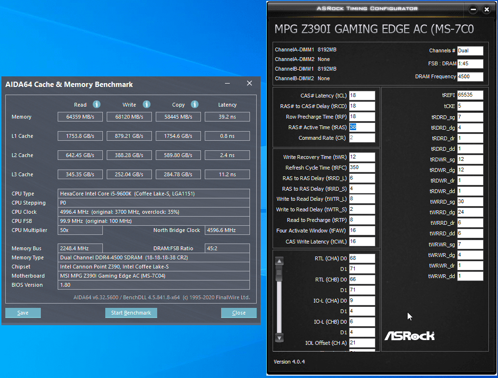Click the Refresh Cycle Time (tRFC) field

[362, 167]
